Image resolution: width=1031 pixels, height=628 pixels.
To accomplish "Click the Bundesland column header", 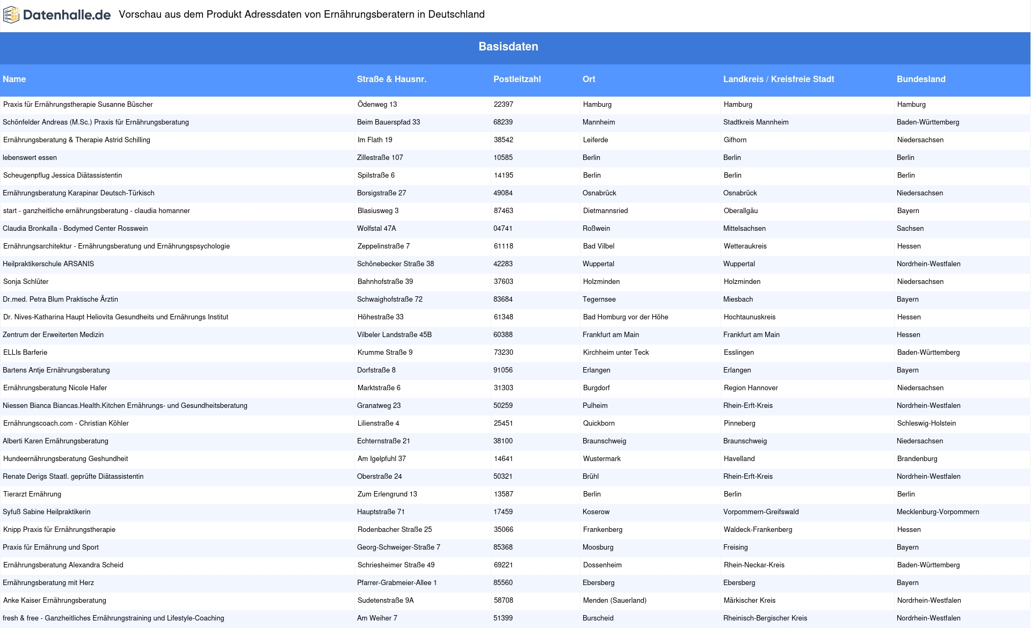I will [x=920, y=79].
